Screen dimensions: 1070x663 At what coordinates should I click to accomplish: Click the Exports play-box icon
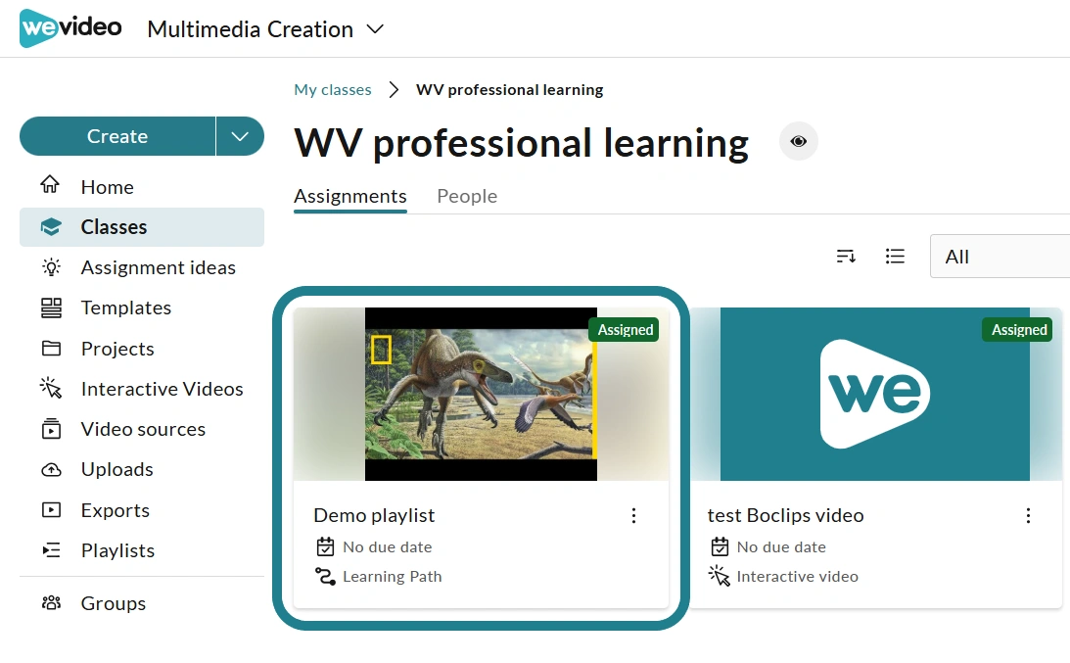point(51,510)
